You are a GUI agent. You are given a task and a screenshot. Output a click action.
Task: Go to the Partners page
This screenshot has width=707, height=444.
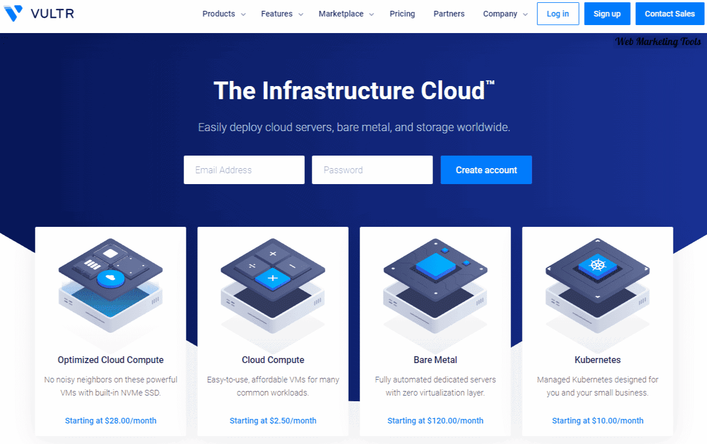[x=449, y=14]
